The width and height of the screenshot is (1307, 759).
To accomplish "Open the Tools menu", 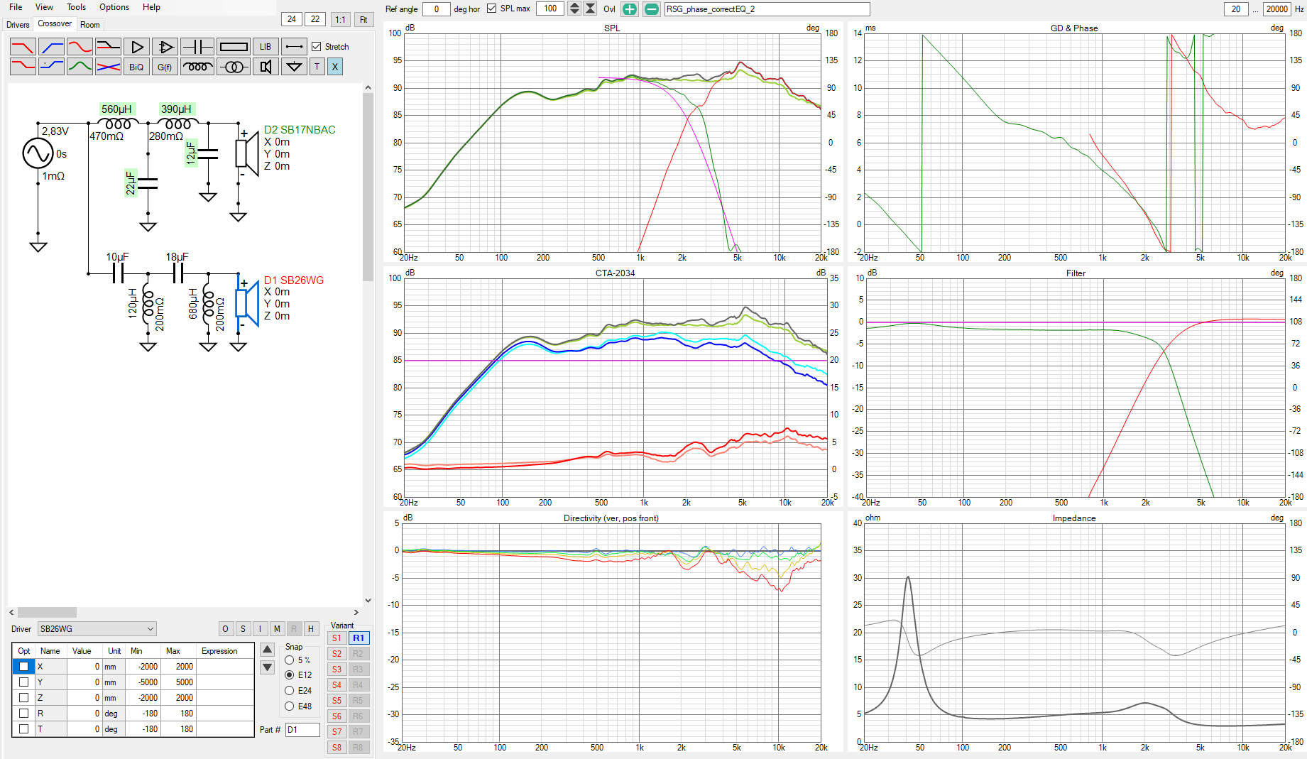I will (76, 7).
